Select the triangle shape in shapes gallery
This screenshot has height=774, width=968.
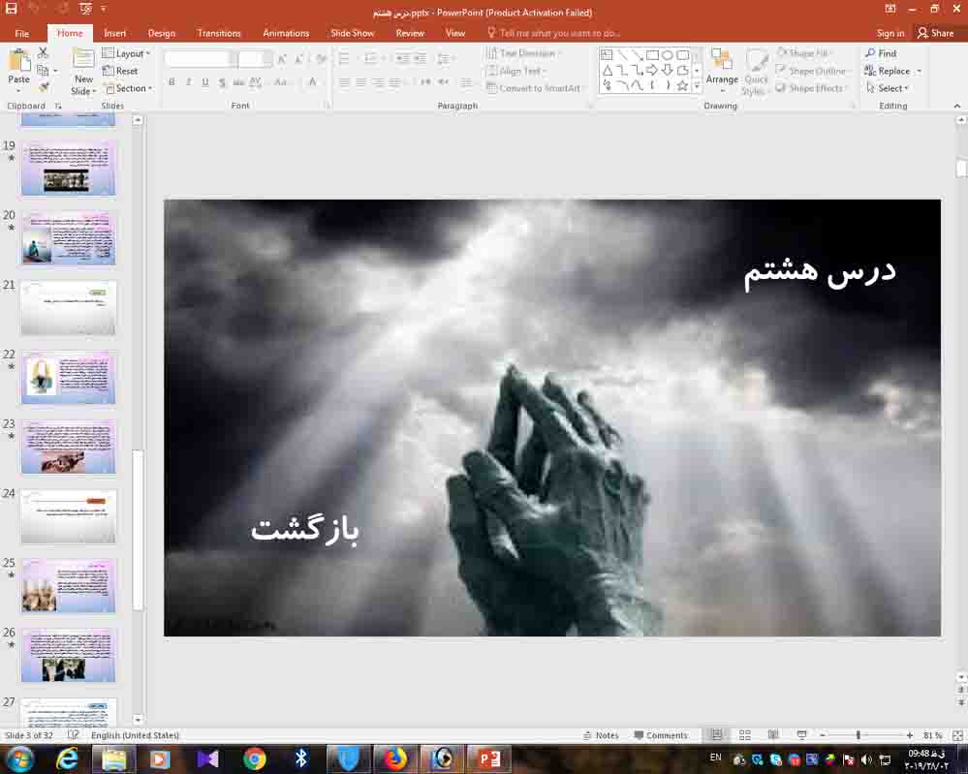click(608, 71)
